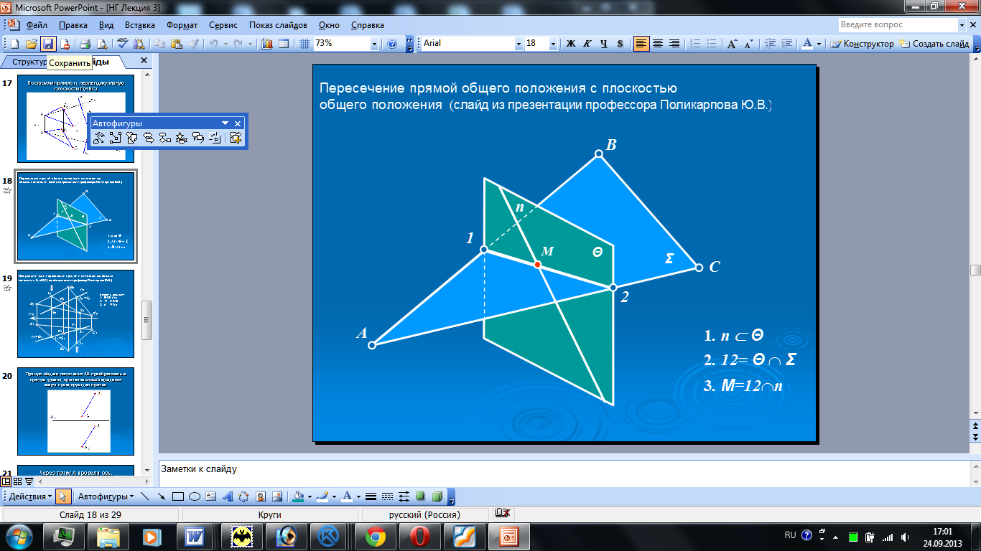Open PowerPoint help (question mark icon)
Image resolution: width=981 pixels, height=551 pixels.
pyautogui.click(x=392, y=43)
